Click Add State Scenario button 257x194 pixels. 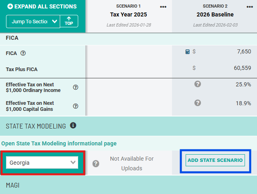tap(215, 160)
